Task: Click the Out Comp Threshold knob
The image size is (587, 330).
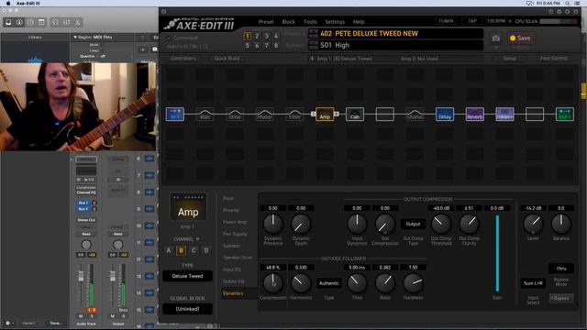Action: (441, 224)
